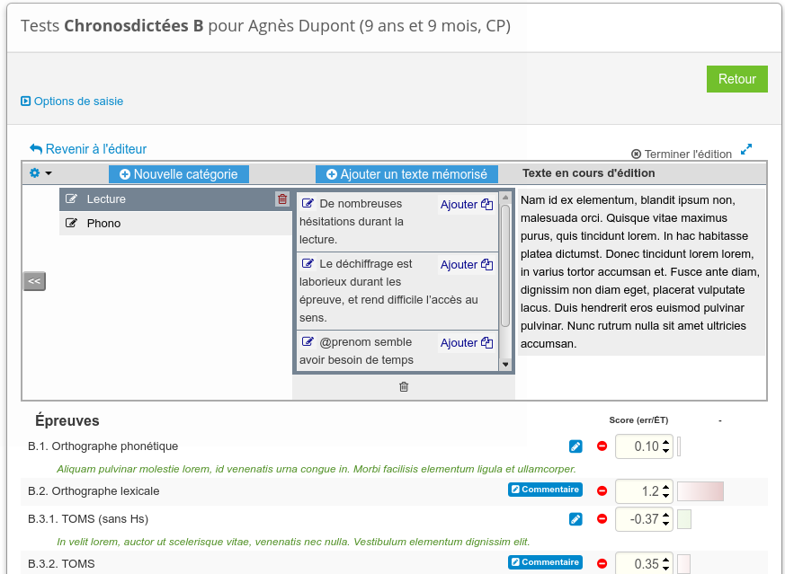Click Ajouter un texte mémorisé
Viewport: 785px width, 574px height.
click(406, 174)
